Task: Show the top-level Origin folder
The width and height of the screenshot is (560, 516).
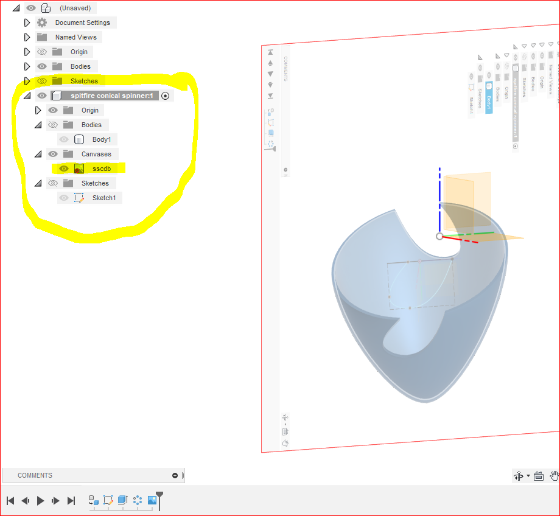Action: [x=42, y=52]
